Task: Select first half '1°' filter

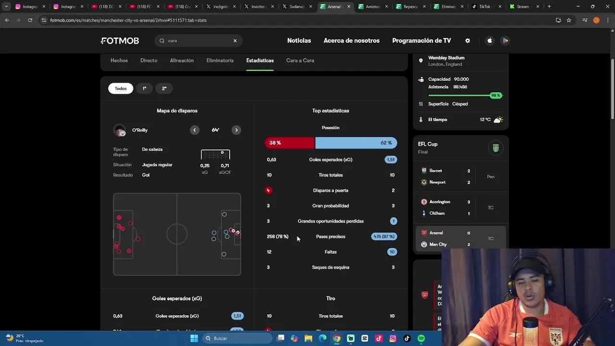Action: click(144, 88)
